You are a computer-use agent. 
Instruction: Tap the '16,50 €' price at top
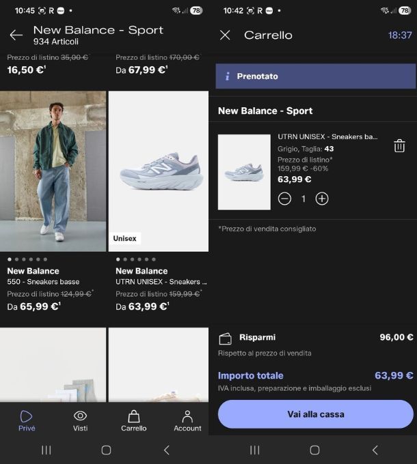coord(27,70)
